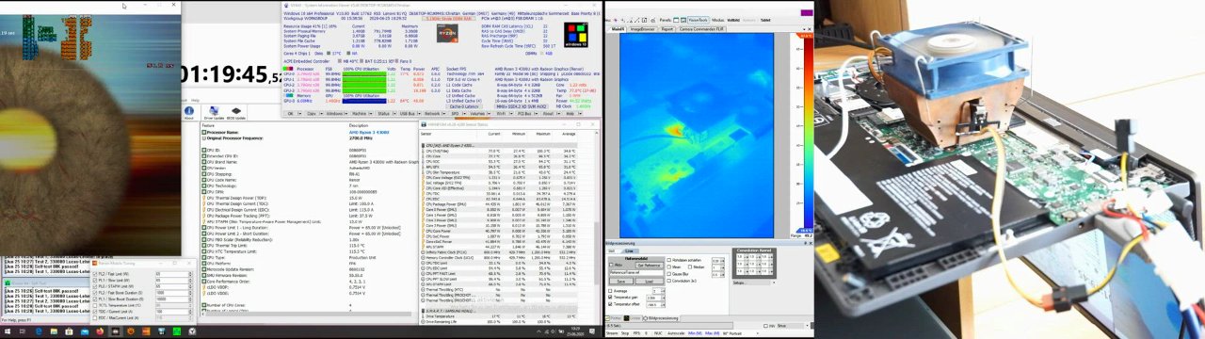Open the arrow next to SIV Volumes button
This screenshot has height=339, width=1205.
point(489,114)
